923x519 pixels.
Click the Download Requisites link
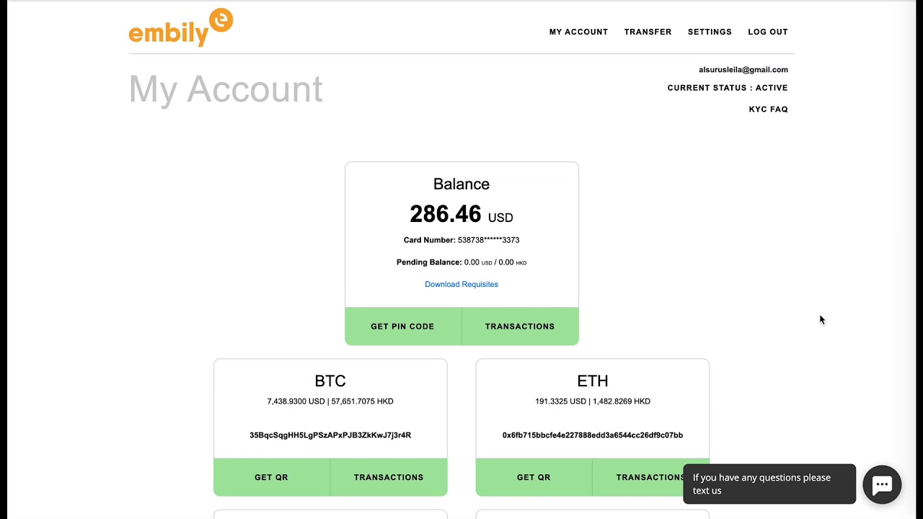click(461, 284)
